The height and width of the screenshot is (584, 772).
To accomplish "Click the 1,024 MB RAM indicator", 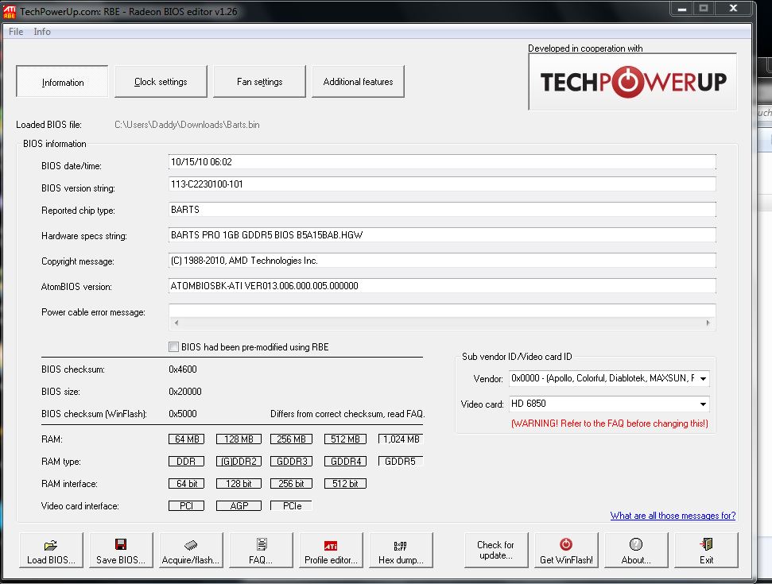I will tap(401, 439).
